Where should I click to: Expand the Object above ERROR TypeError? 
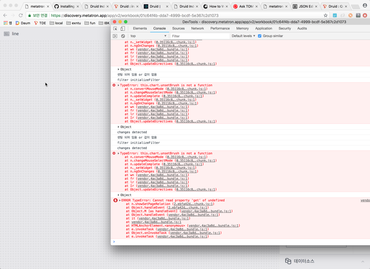click(118, 195)
